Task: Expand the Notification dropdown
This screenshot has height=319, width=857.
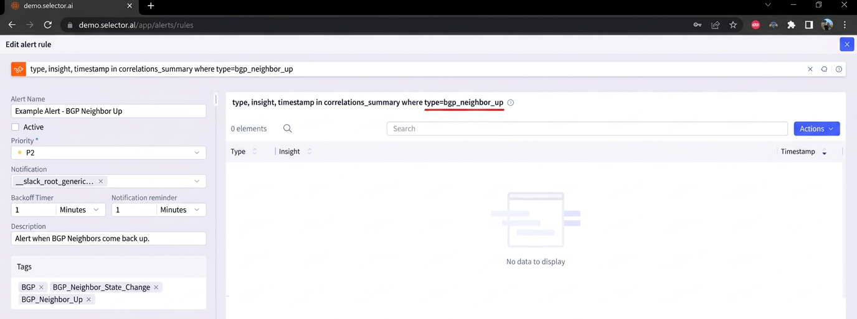Action: [197, 182]
